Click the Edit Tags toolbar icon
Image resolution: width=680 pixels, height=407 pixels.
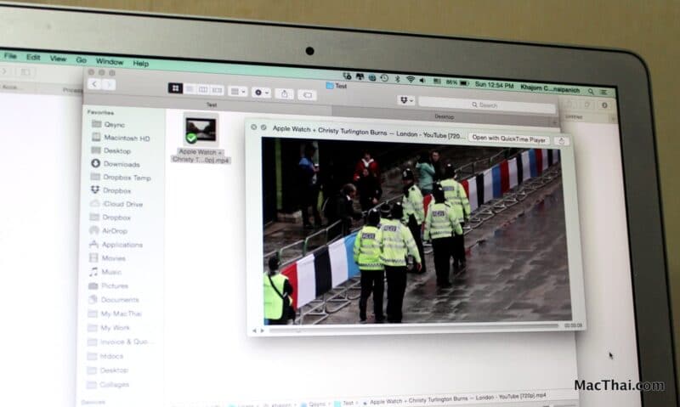pos(307,94)
